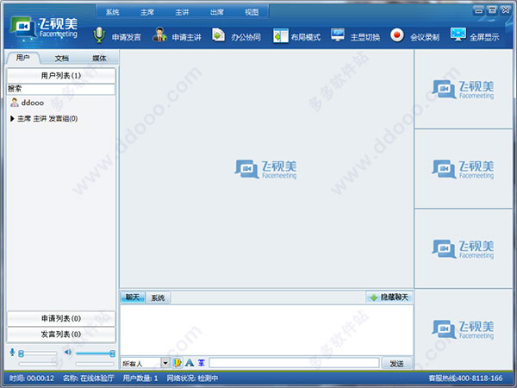The image size is (517, 388).
Task: Click the 搜索 user search field
Action: (61, 89)
